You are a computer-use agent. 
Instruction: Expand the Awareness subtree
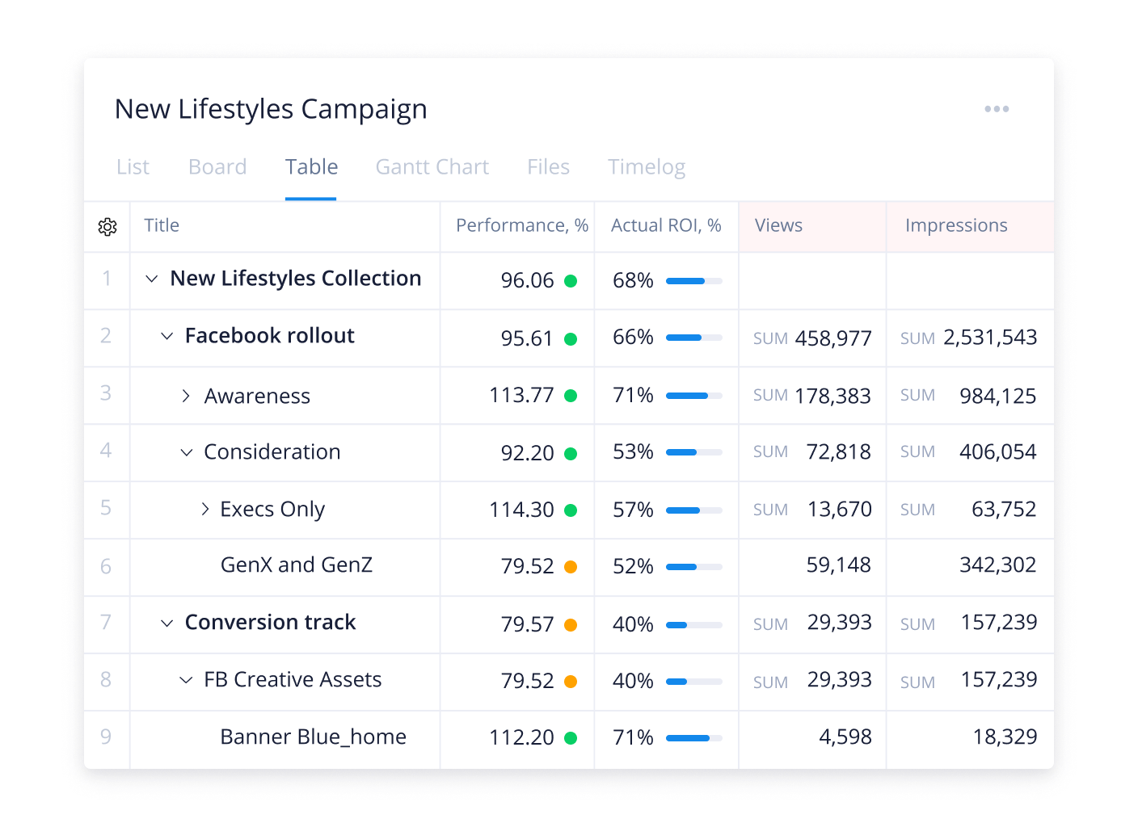tap(186, 396)
